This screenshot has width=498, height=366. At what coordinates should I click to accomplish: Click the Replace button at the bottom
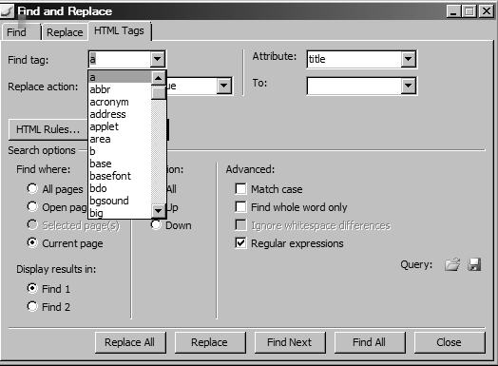pos(210,342)
